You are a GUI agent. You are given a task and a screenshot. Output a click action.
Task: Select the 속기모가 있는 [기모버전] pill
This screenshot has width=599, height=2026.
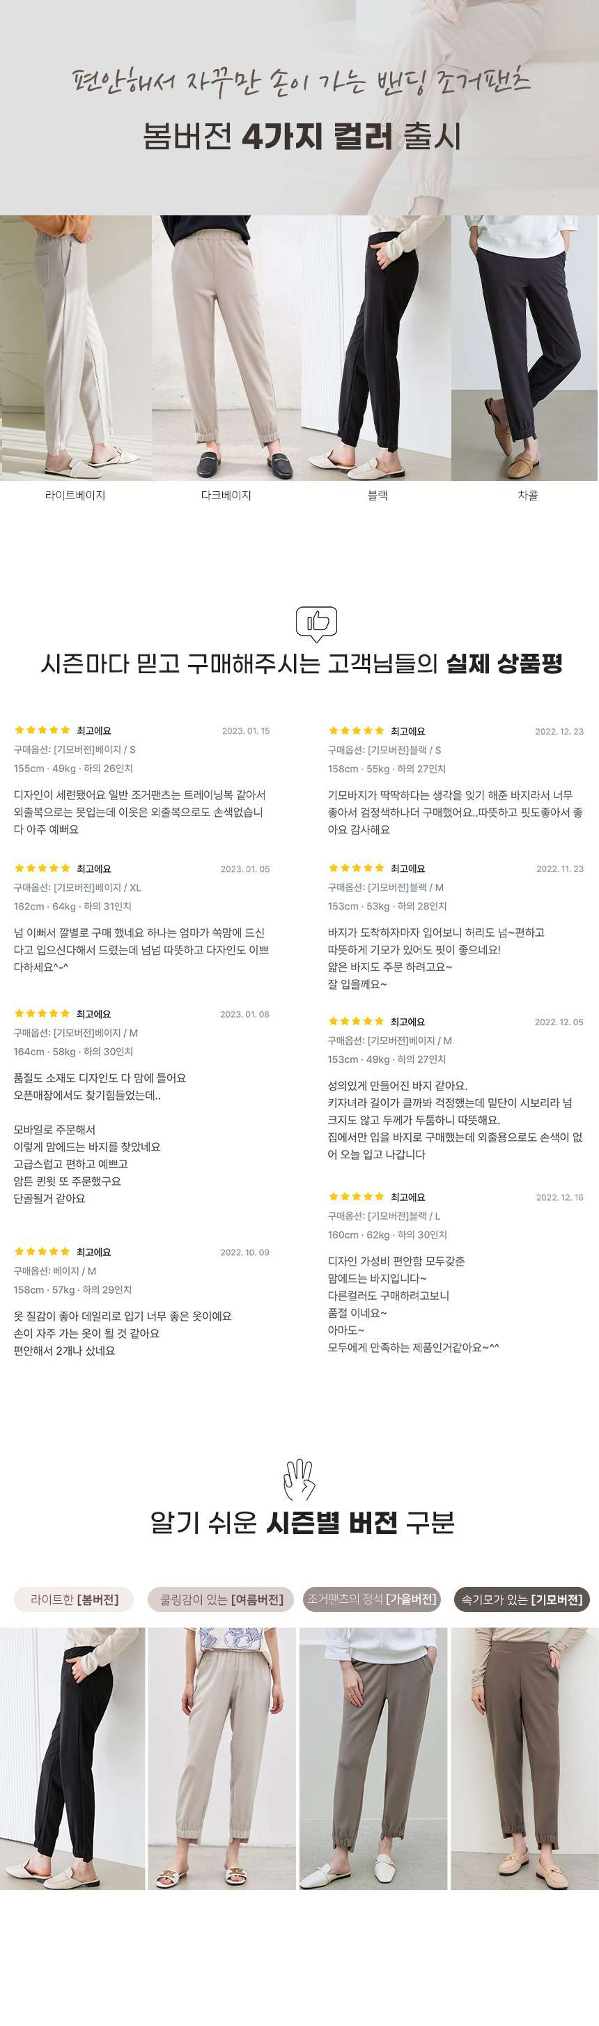tap(522, 1599)
